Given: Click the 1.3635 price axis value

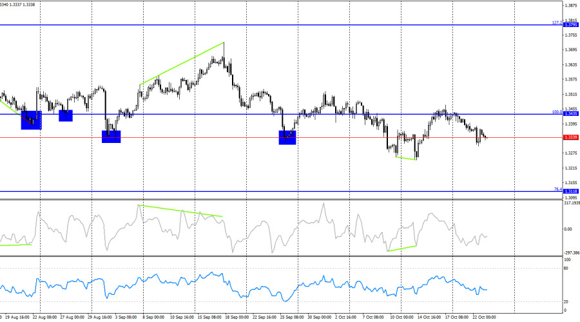Looking at the screenshot, I should tap(571, 64).
